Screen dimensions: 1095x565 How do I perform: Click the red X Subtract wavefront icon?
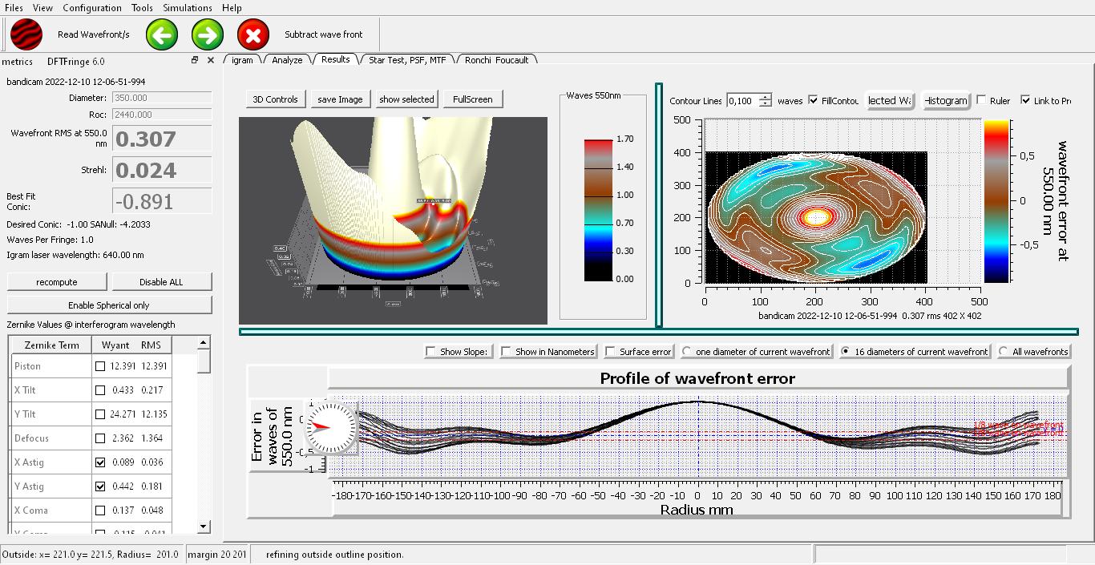[253, 34]
